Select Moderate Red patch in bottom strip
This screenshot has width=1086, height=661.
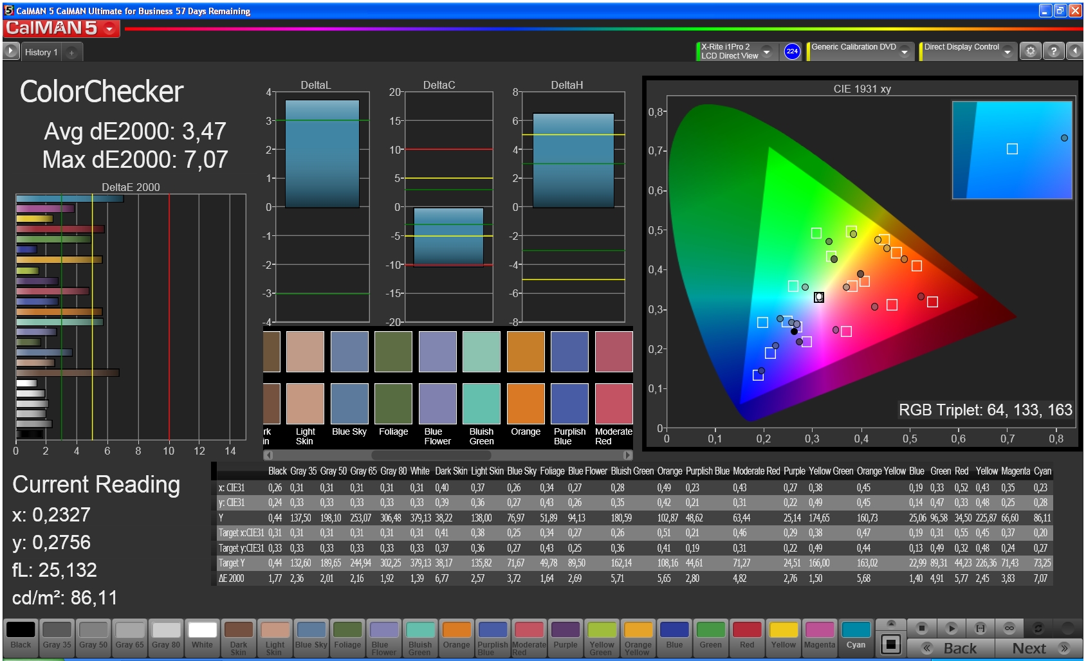tap(529, 637)
